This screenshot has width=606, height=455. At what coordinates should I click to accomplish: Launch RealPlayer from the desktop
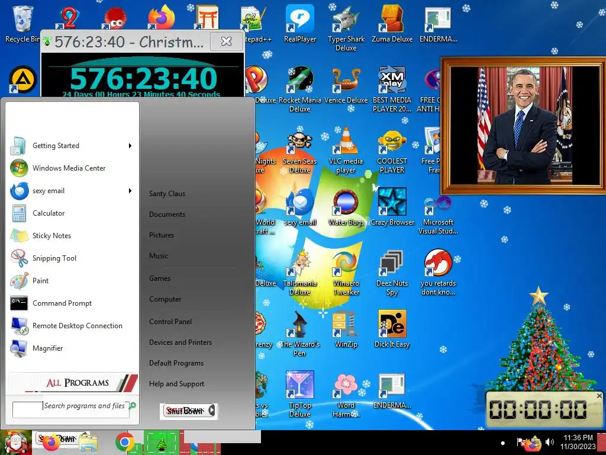pyautogui.click(x=300, y=24)
